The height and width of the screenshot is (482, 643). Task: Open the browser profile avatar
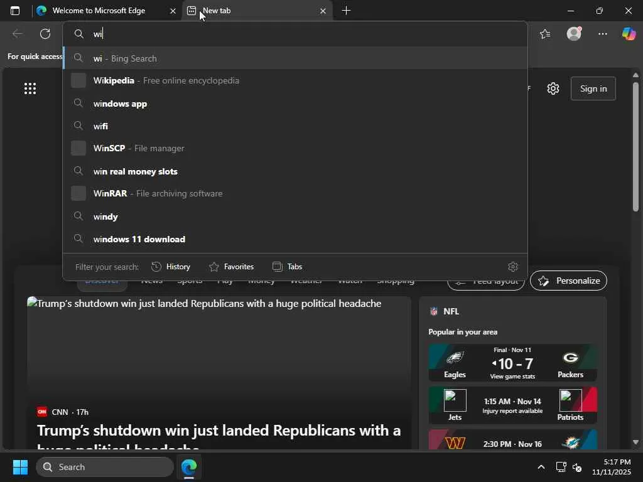pos(574,34)
